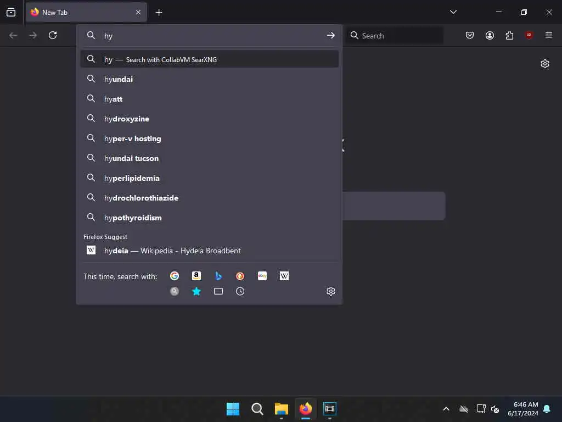
Task: Click the new tab page search field
Action: (394, 206)
